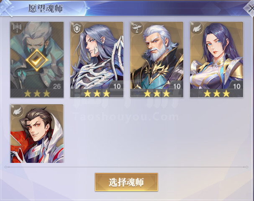Select the blue-haired female character card
Screen dimensions: 254x201
click(217, 59)
